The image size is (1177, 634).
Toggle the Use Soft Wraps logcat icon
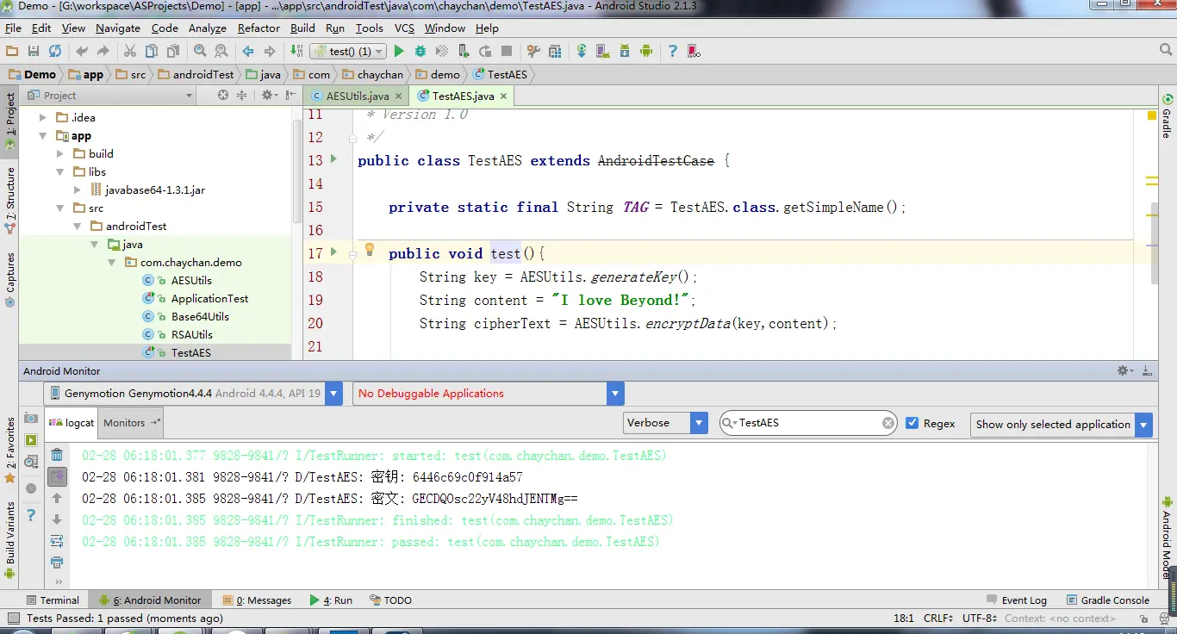[57, 541]
